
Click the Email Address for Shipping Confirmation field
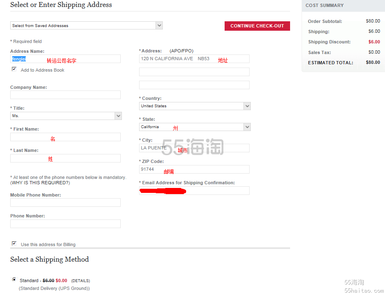click(194, 191)
